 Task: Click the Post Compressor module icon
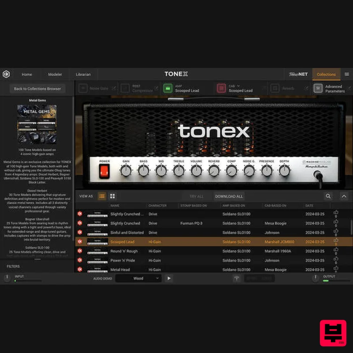point(125,88)
